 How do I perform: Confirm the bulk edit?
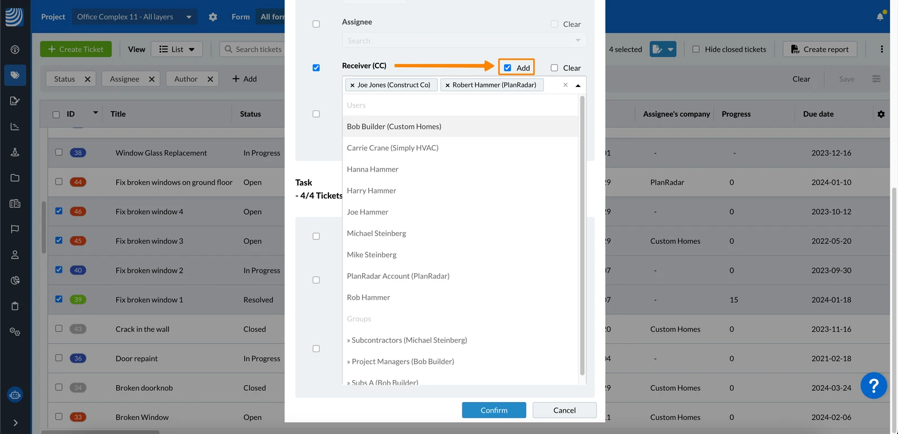494,410
